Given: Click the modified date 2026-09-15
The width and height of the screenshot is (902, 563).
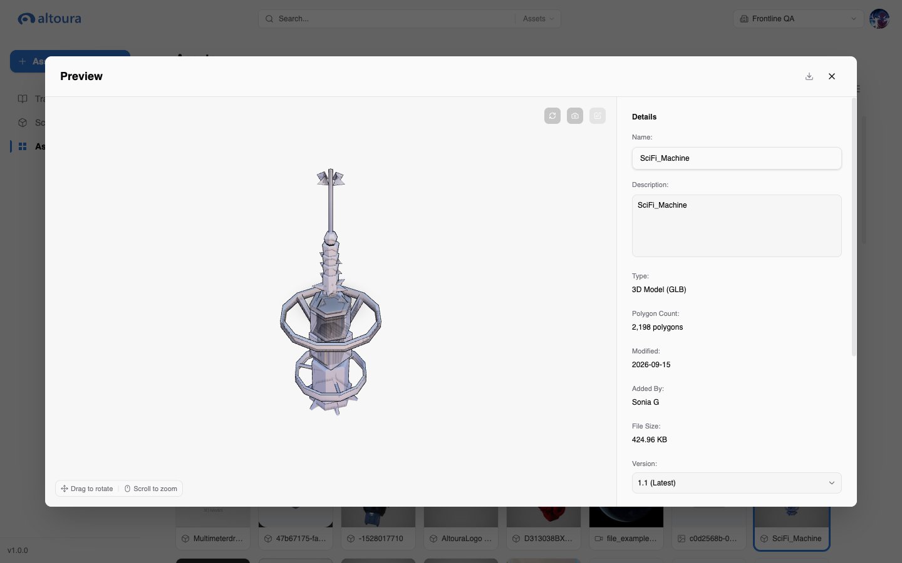Looking at the screenshot, I should coord(651,365).
